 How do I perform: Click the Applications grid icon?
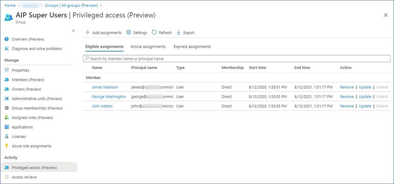(x=7, y=127)
